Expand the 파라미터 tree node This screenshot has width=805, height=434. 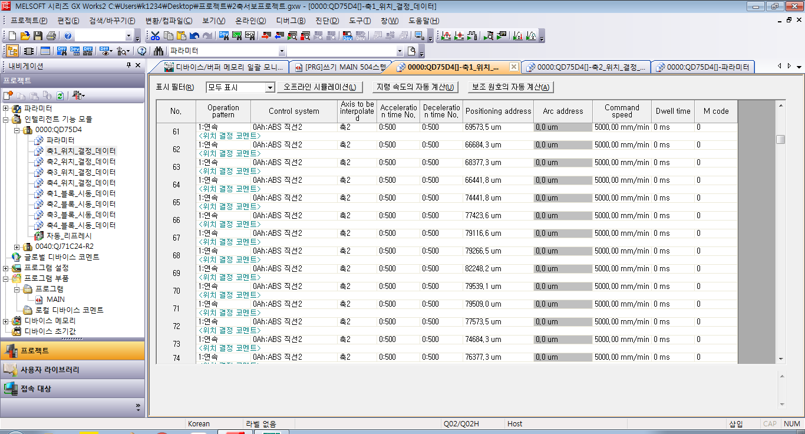[x=6, y=108]
